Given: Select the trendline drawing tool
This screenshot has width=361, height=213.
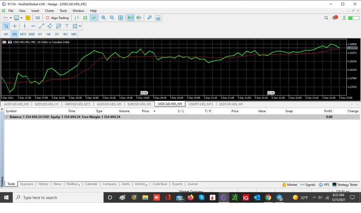Looking at the screenshot, I should tap(42, 26).
